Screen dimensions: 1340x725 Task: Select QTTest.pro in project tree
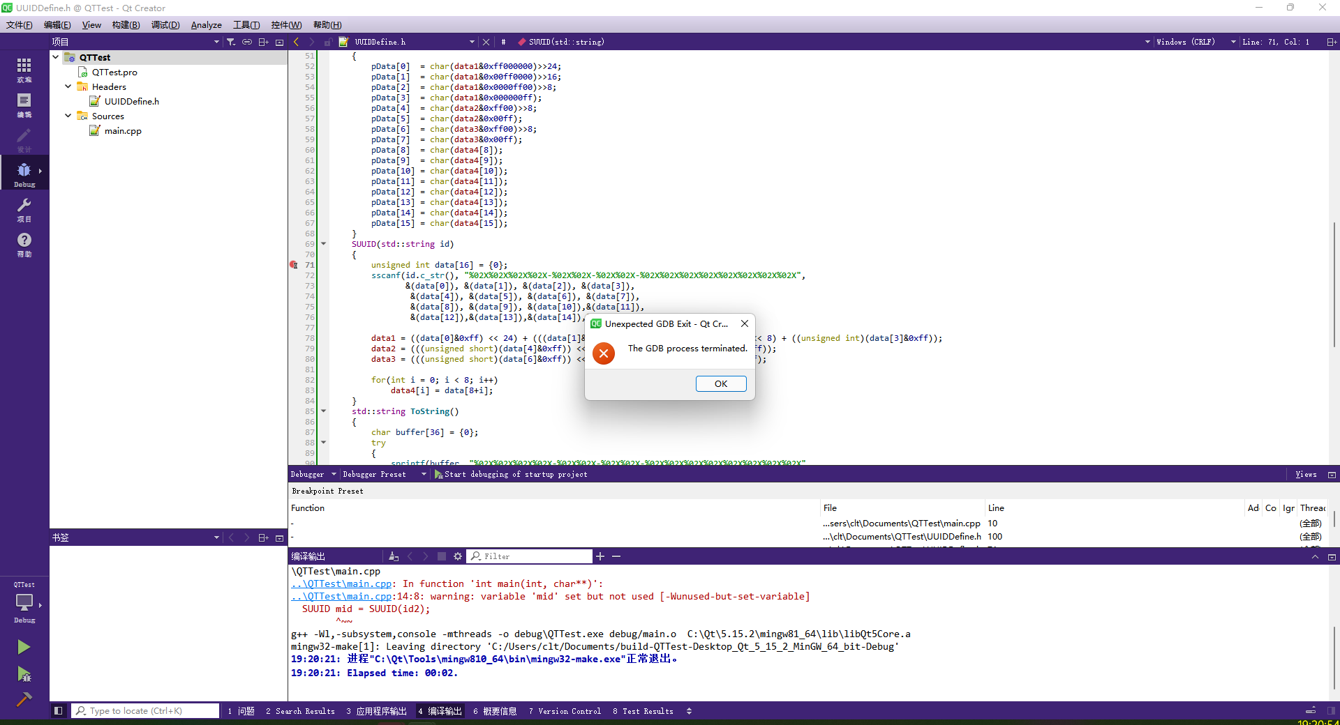coord(114,72)
